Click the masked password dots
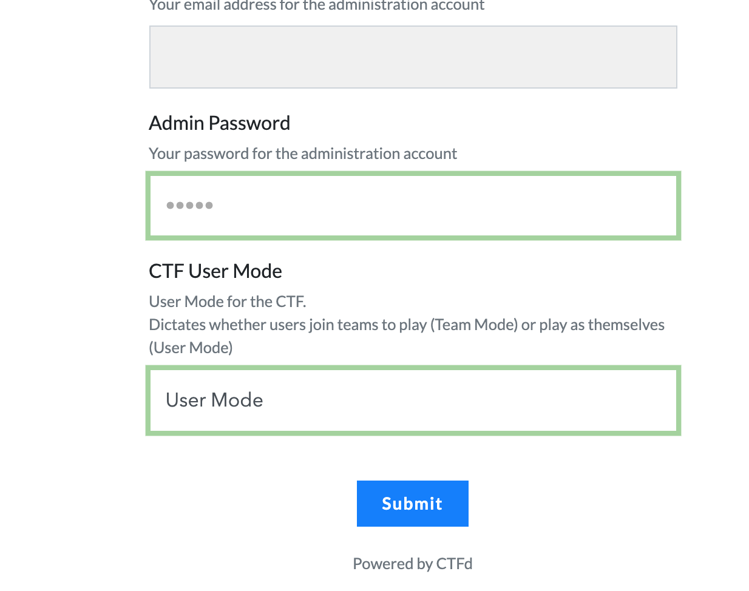 pyautogui.click(x=189, y=205)
